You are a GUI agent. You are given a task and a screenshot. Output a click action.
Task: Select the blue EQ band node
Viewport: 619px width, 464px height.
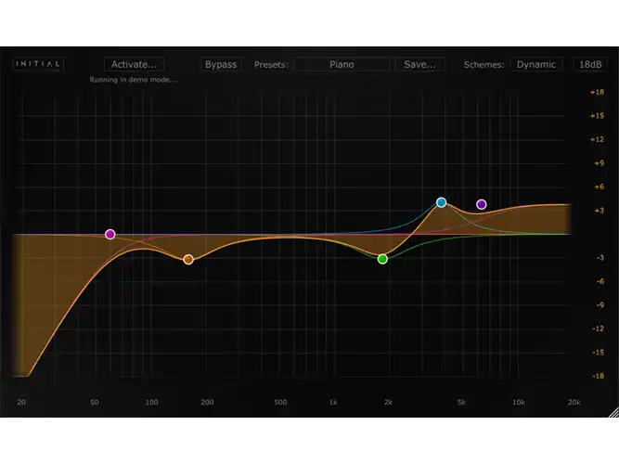click(442, 202)
